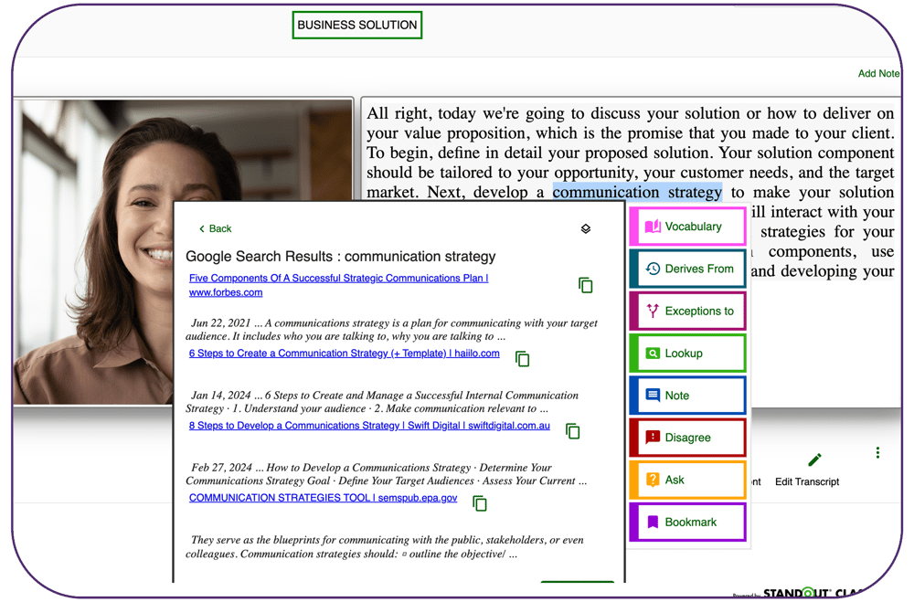This screenshot has height=602, width=914.
Task: Open 8 Steps to Develop a Communications Strategy link
Action: pos(369,426)
